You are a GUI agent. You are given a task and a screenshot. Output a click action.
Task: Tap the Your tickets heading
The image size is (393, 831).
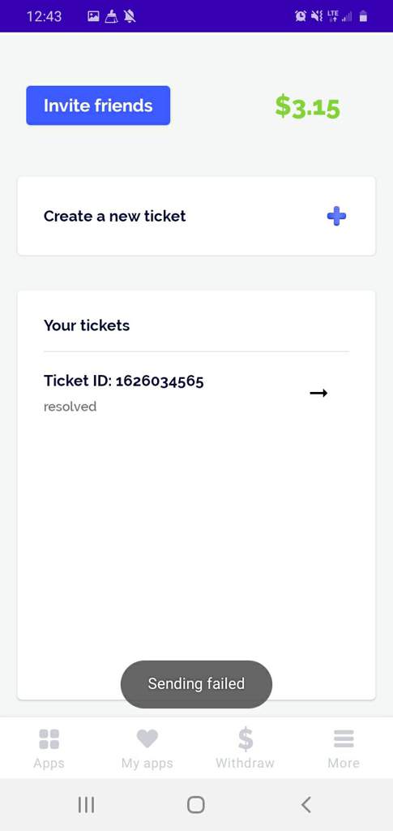87,325
